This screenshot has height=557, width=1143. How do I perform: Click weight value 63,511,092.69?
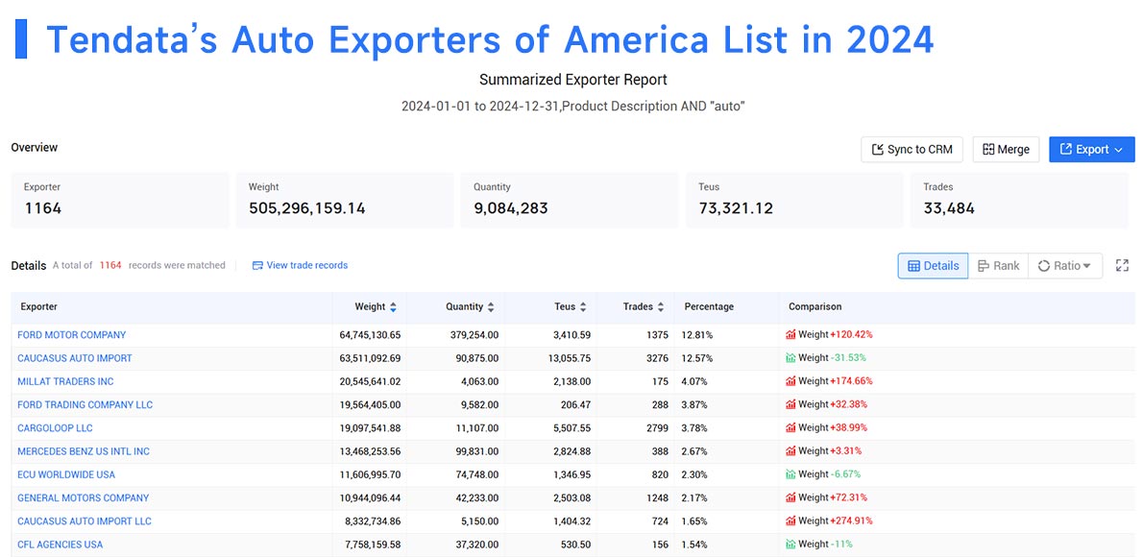coord(370,358)
